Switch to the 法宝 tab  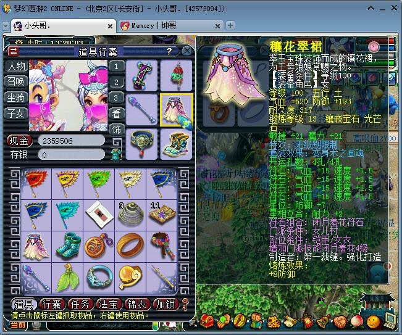click(x=109, y=304)
